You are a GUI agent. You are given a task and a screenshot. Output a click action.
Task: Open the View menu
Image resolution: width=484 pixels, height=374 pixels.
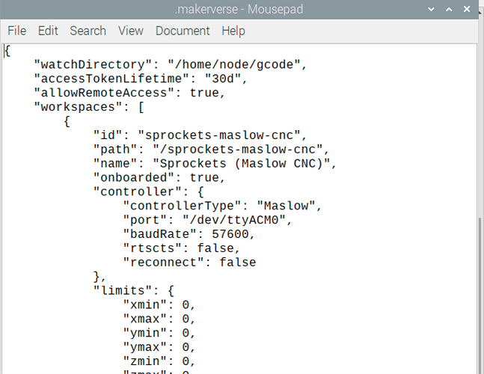click(131, 31)
